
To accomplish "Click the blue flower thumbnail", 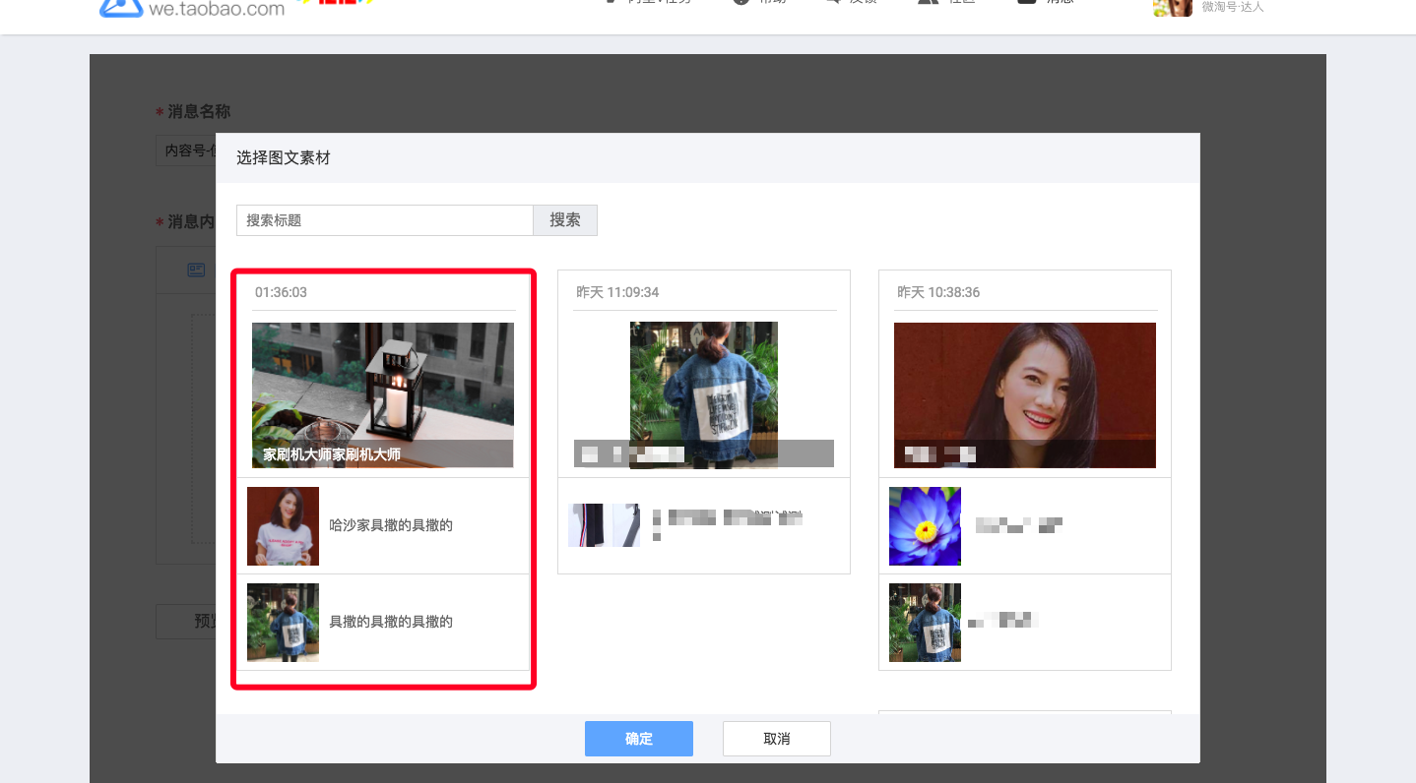I will 925,526.
